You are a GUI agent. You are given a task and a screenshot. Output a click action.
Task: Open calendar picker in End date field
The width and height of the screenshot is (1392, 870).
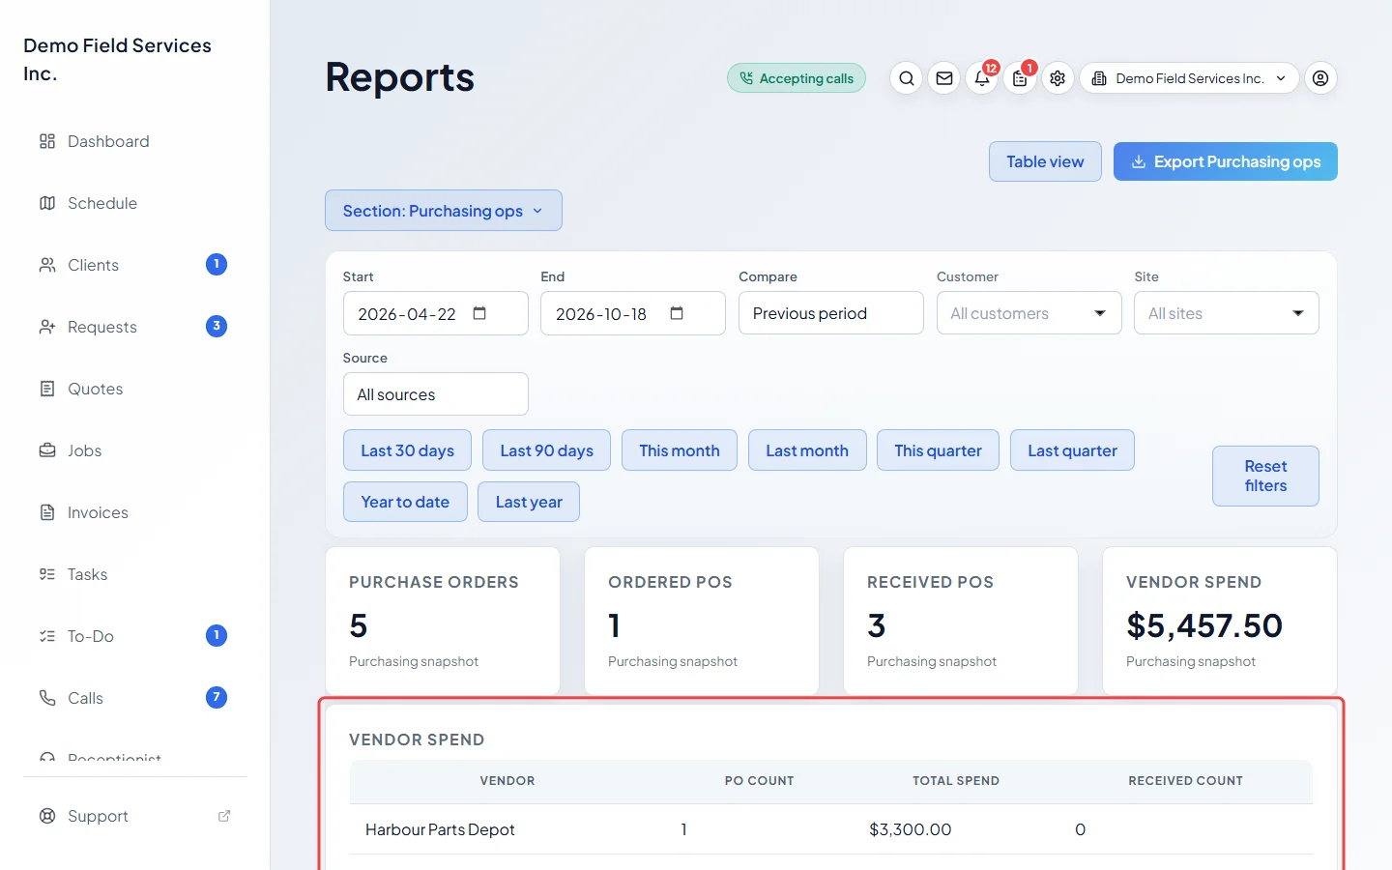point(677,313)
